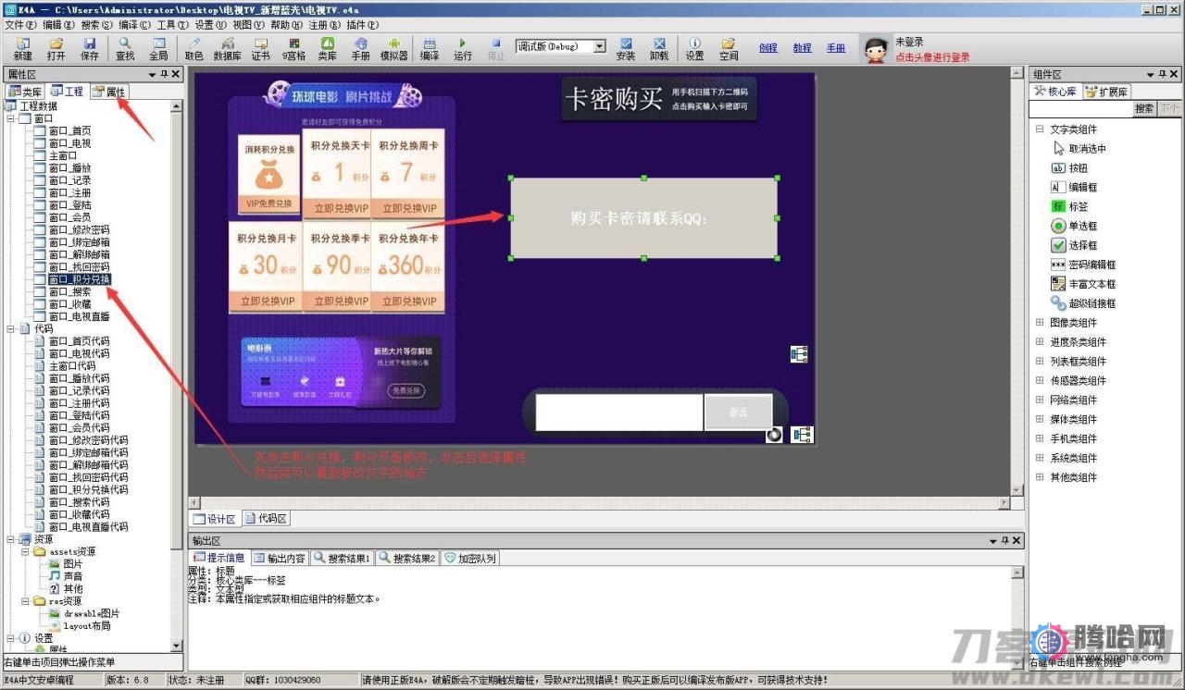Viewport: 1185px width, 690px height.
Task: Open the 手册 manual toolbar icon
Action: [x=361, y=49]
